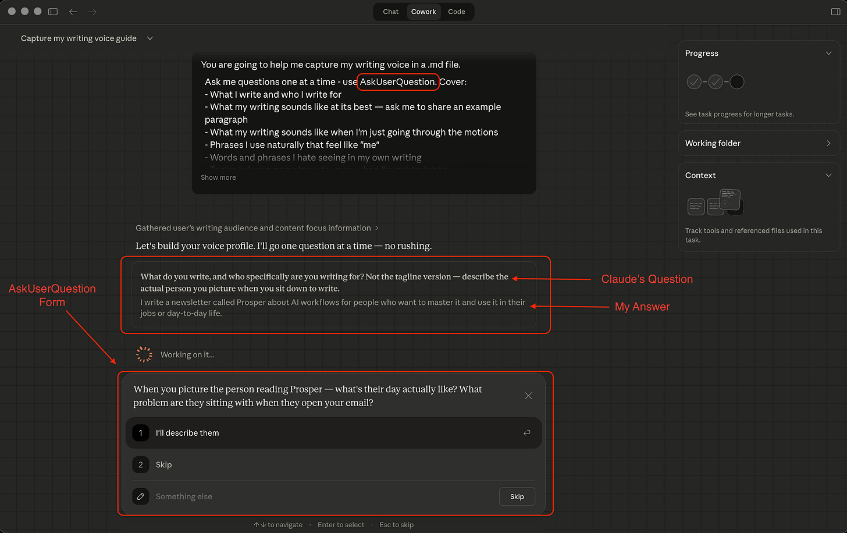Click the 'Esc to skip' hint
The height and width of the screenshot is (533, 847).
(x=397, y=525)
